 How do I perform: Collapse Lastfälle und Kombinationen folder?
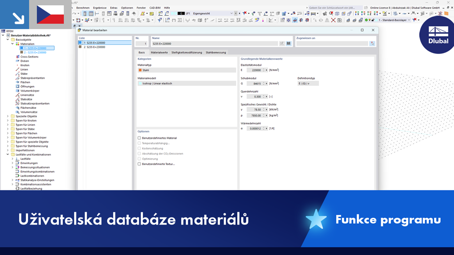point(8,155)
